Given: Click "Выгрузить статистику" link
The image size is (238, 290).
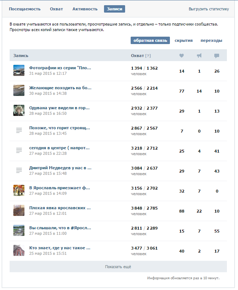Looking at the screenshot, I should (x=209, y=9).
